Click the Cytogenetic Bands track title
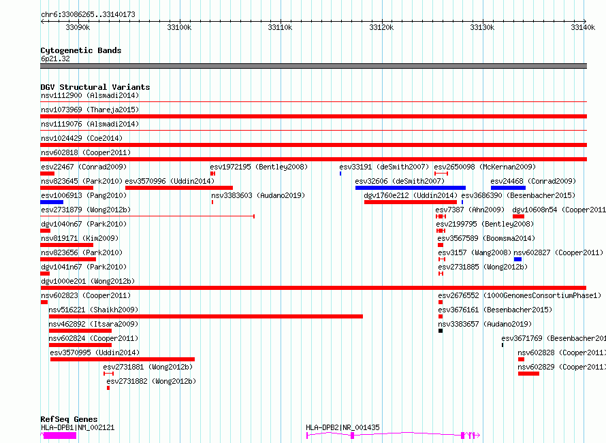 (x=81, y=50)
